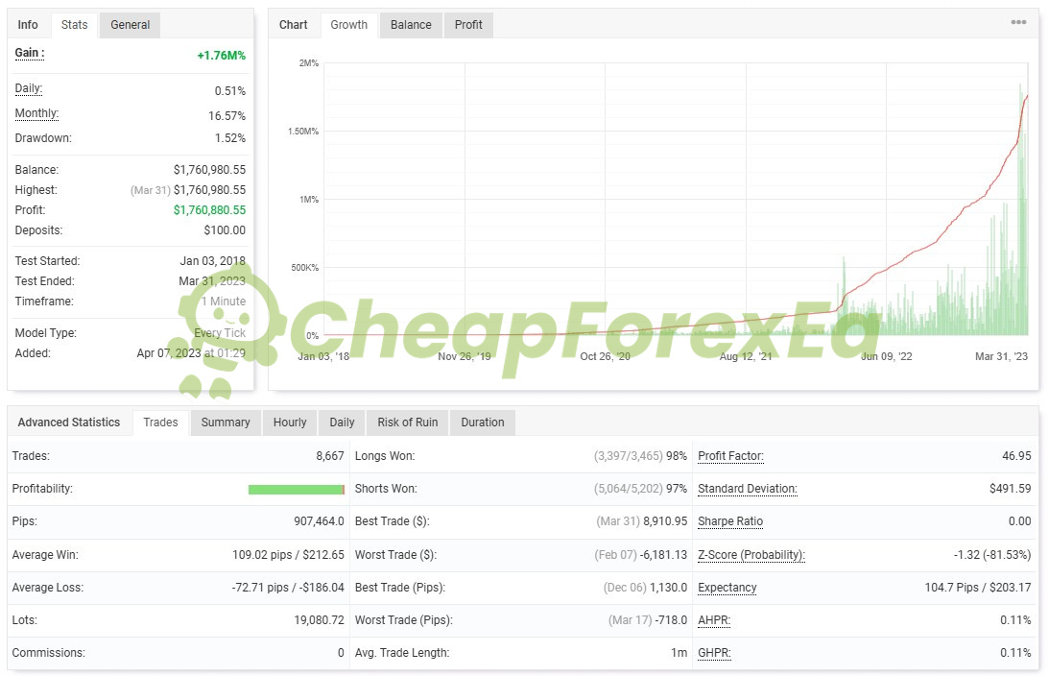Screen dimensions: 1049x676
Task: Click the AHPR label
Action: (x=714, y=620)
